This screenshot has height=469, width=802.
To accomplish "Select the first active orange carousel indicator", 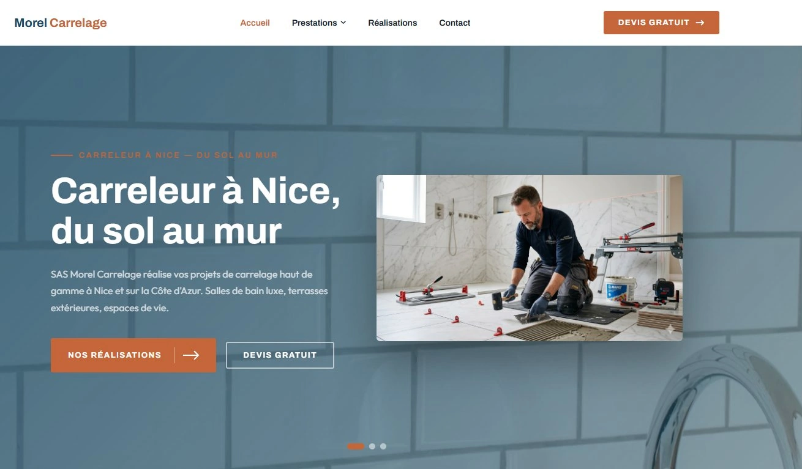I will pyautogui.click(x=356, y=446).
